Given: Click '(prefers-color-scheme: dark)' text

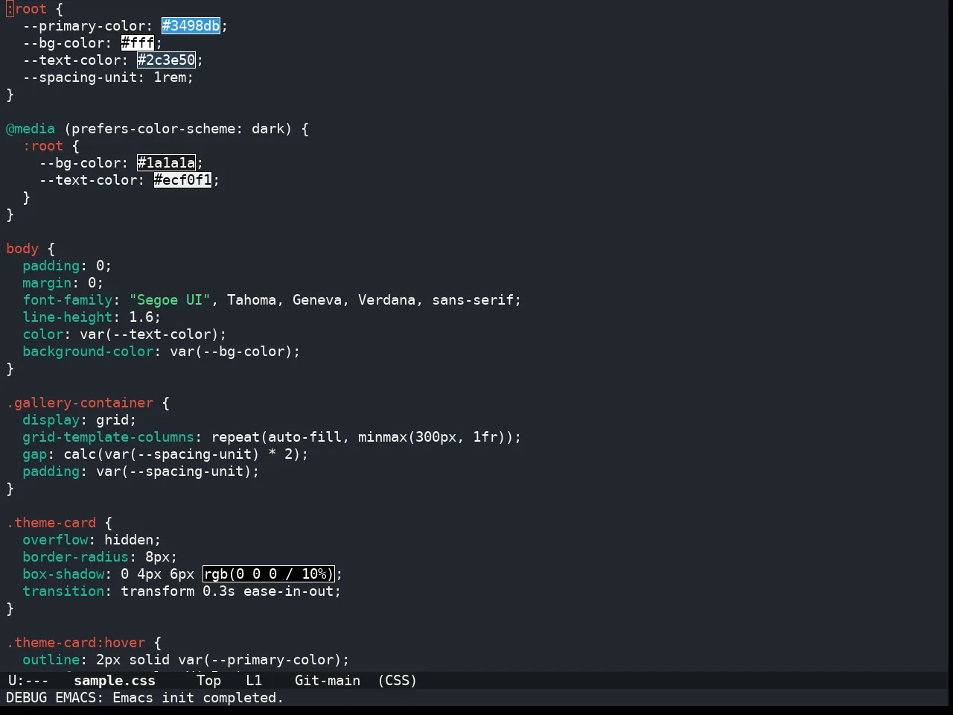Looking at the screenshot, I should pyautogui.click(x=179, y=129).
